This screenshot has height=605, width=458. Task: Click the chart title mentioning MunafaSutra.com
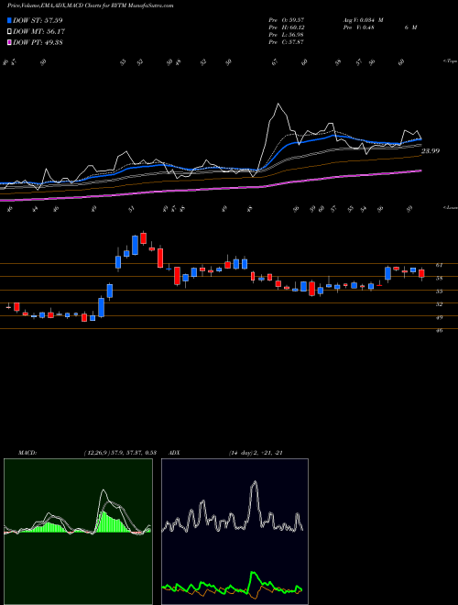point(91,5)
